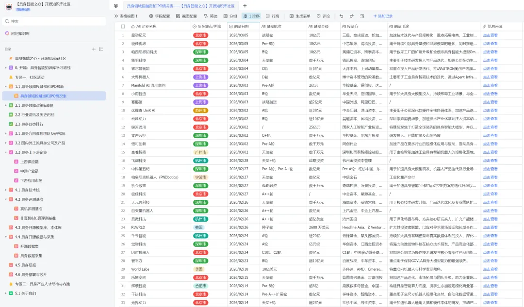Viewport: 524px width, 307px height.
Task: Open 字段配置 field settings
Action: tap(160, 16)
